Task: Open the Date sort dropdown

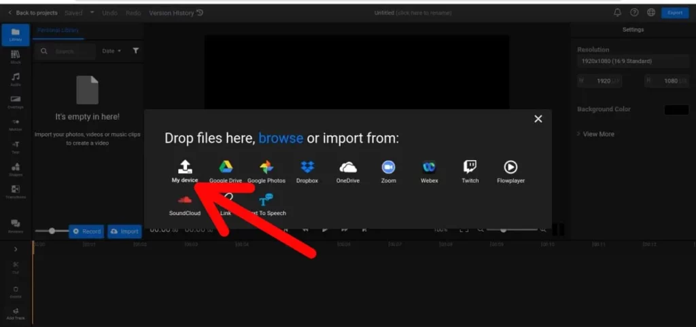Action: click(x=111, y=52)
